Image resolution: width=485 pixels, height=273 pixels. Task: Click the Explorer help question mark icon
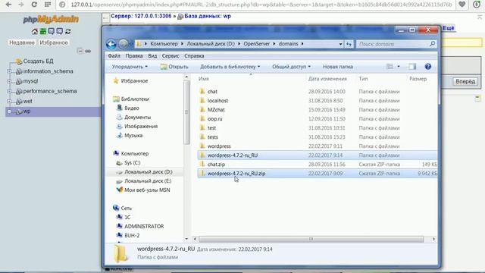[427, 67]
